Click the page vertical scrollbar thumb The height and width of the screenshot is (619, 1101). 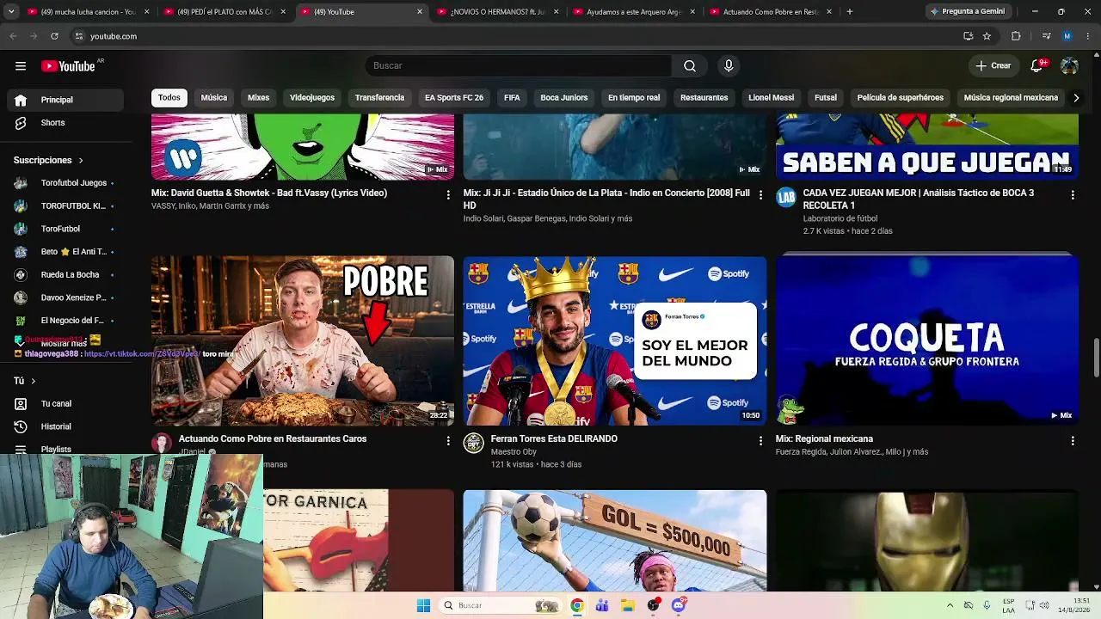pos(1096,358)
